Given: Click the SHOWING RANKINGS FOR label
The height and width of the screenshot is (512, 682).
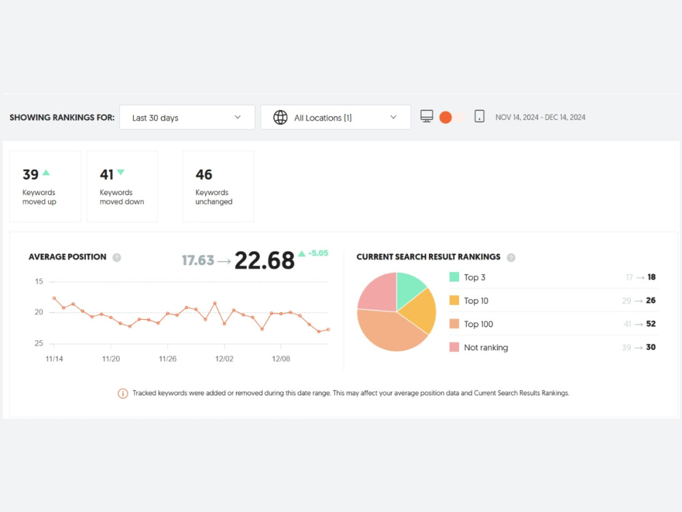Looking at the screenshot, I should [x=62, y=117].
